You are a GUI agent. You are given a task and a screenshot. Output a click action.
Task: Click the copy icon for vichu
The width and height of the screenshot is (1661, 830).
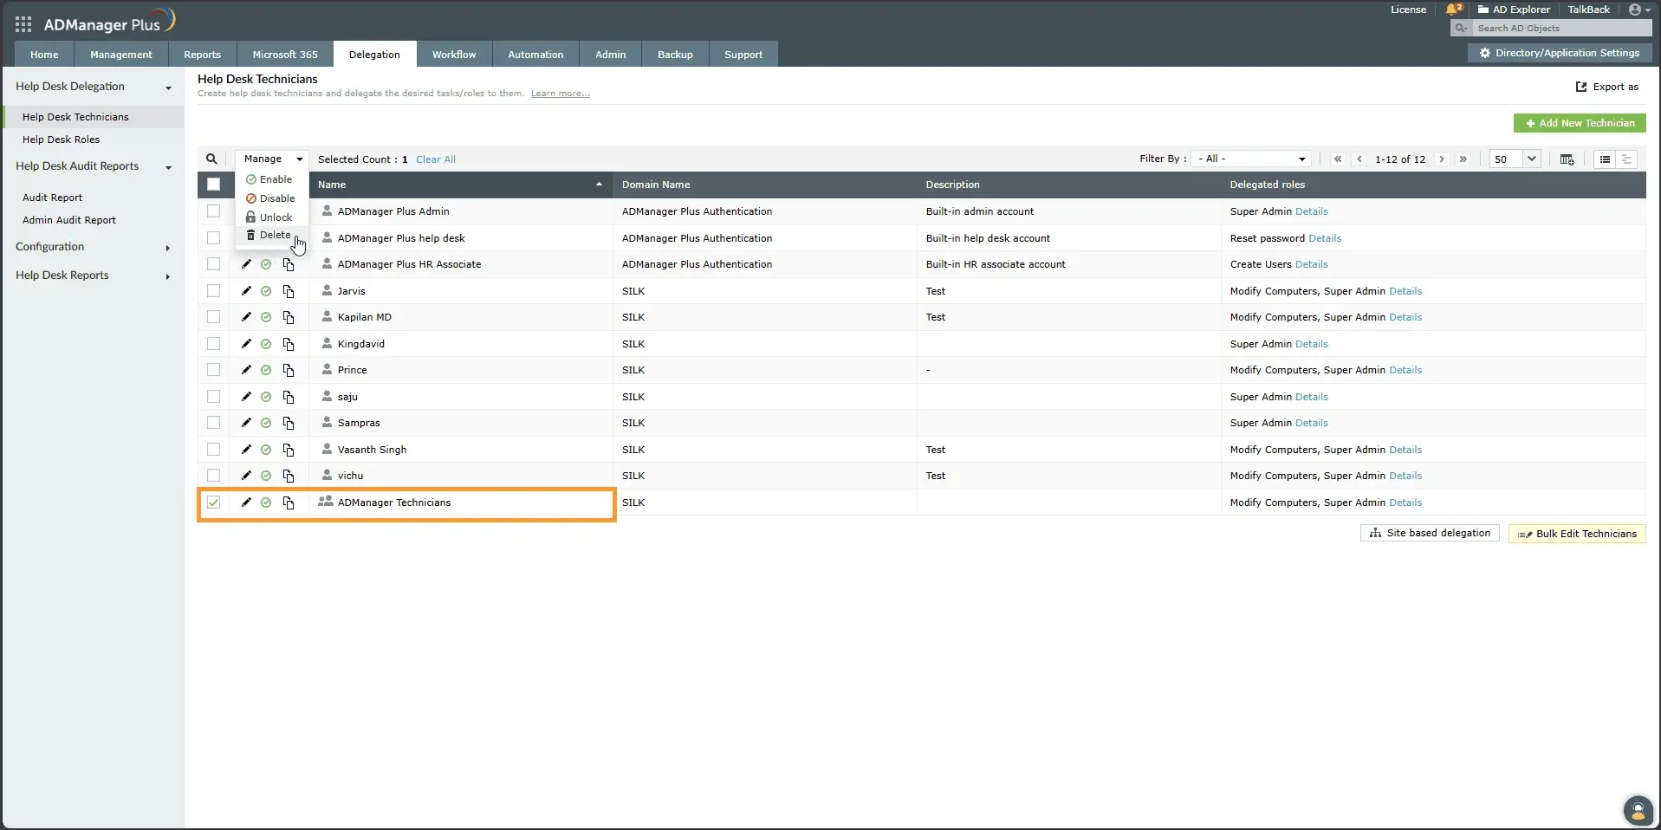[289, 476]
